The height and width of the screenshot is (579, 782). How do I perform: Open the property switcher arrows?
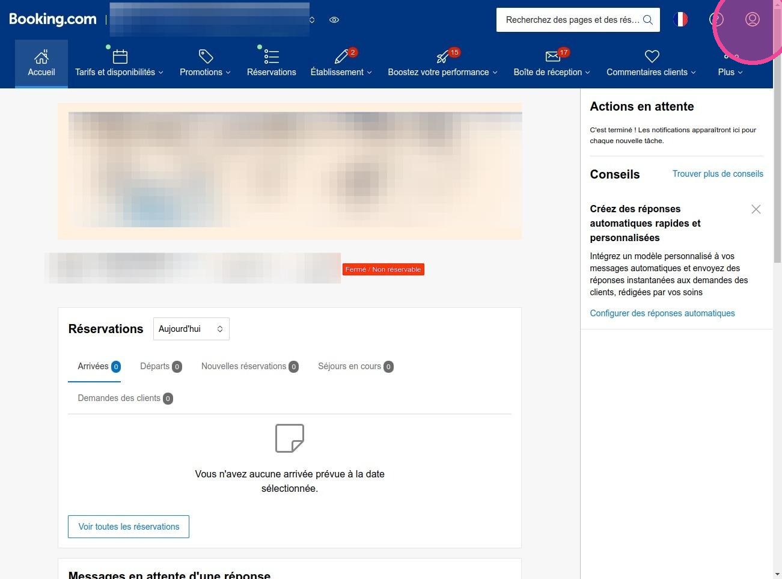(312, 20)
